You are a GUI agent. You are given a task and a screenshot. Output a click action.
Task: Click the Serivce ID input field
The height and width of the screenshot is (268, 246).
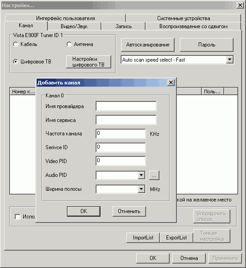tap(121, 147)
